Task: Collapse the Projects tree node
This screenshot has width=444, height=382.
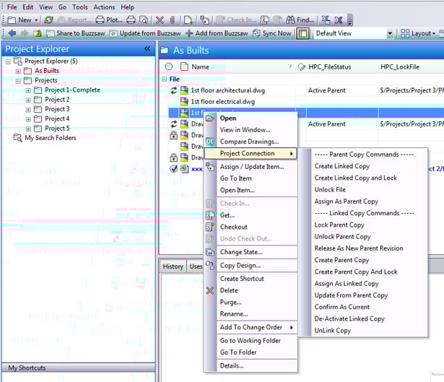Action: [18, 81]
